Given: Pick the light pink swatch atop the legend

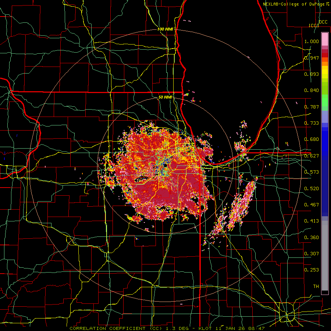Looking at the screenshot, I should (x=325, y=39).
